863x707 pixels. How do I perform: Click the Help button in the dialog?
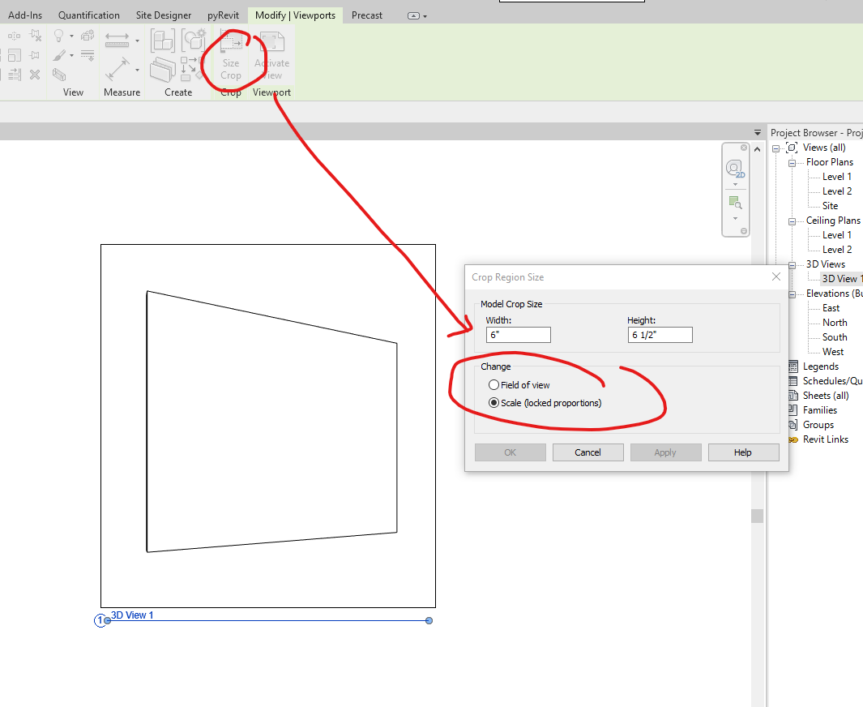(744, 452)
